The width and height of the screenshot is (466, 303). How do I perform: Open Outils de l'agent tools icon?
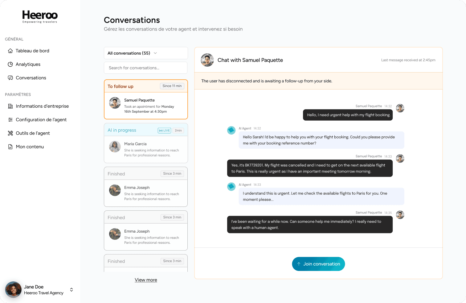click(10, 133)
